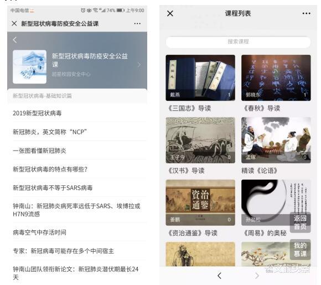
Task: Open the 《春秋》导读 course thumbnail
Action: (276, 78)
